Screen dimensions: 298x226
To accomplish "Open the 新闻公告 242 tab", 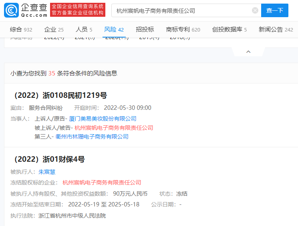I will point(276,30).
